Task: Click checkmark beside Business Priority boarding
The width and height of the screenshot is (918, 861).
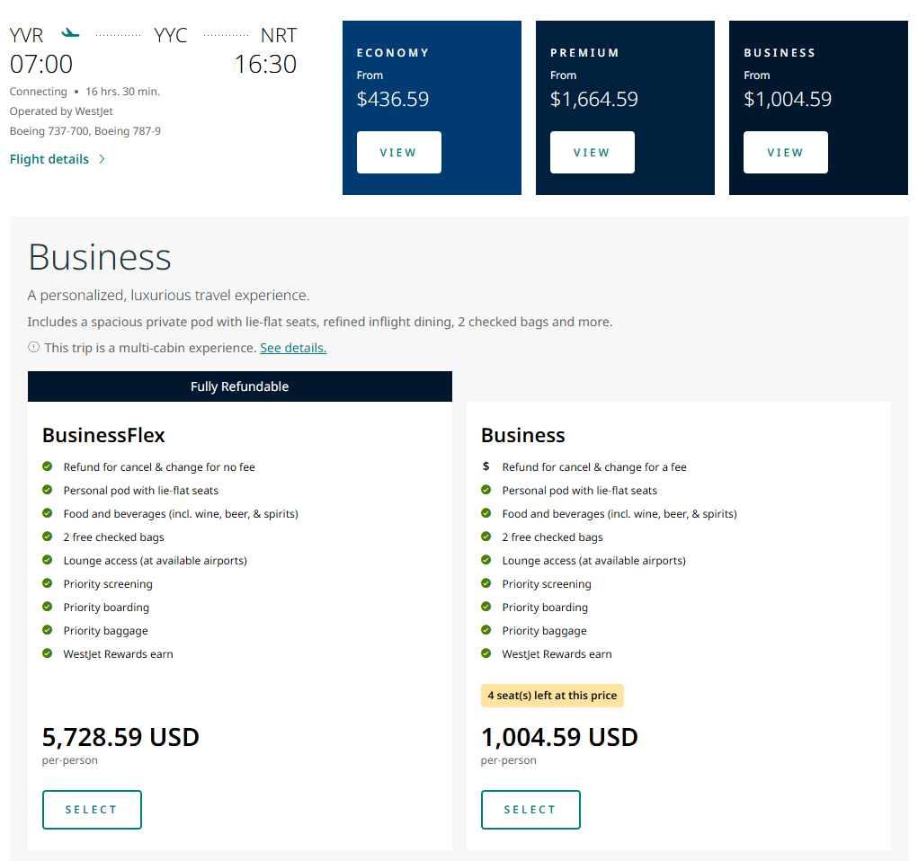Action: coord(486,607)
